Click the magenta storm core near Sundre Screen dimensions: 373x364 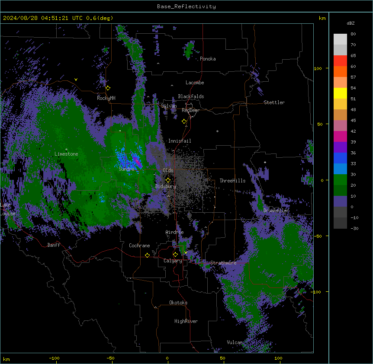click(x=137, y=161)
